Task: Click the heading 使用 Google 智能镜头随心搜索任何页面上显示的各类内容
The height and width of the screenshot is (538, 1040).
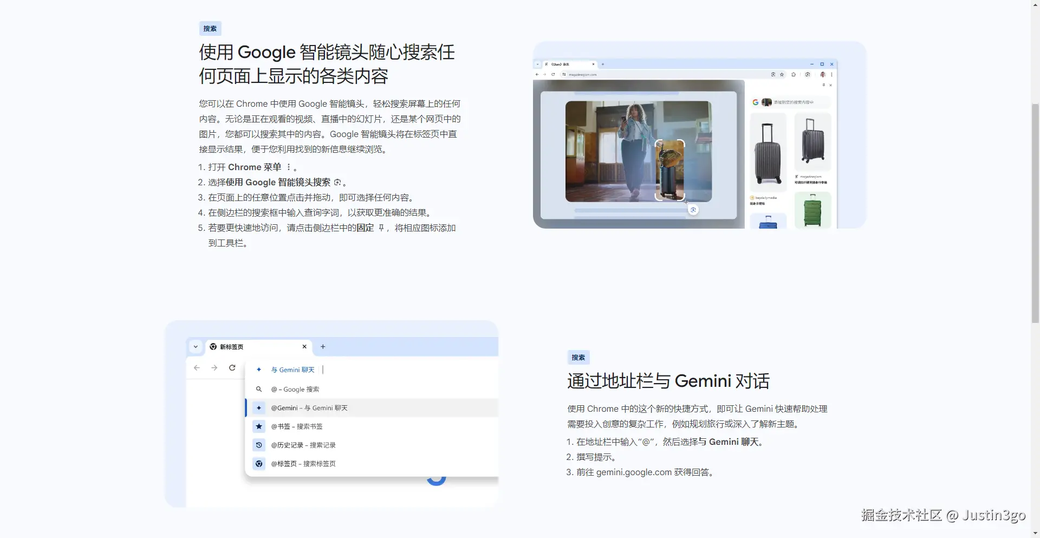Action: click(x=327, y=64)
